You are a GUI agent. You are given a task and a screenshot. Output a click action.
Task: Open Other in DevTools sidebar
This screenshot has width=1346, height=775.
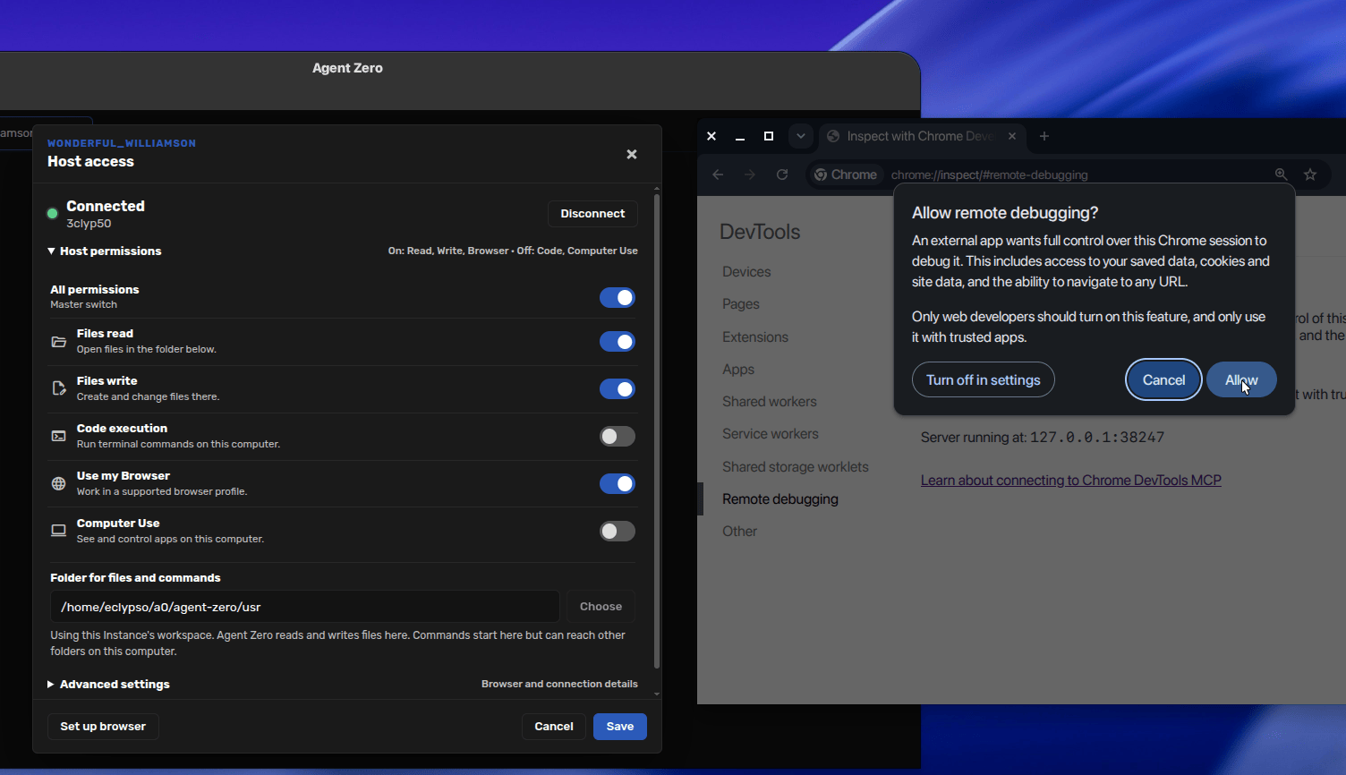(x=740, y=532)
